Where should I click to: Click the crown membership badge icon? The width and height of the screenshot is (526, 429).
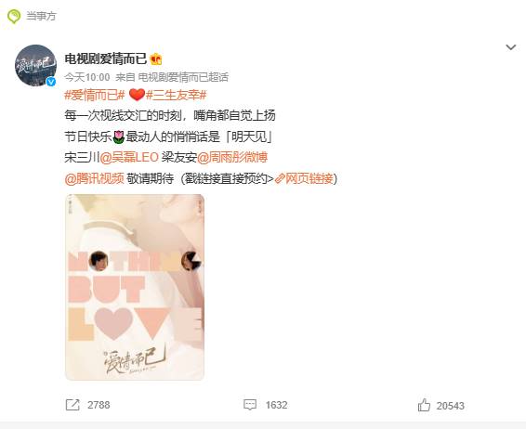point(156,59)
